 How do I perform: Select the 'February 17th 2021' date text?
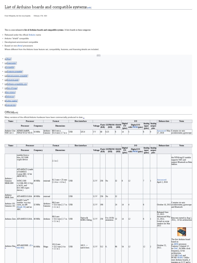coord(40,16)
